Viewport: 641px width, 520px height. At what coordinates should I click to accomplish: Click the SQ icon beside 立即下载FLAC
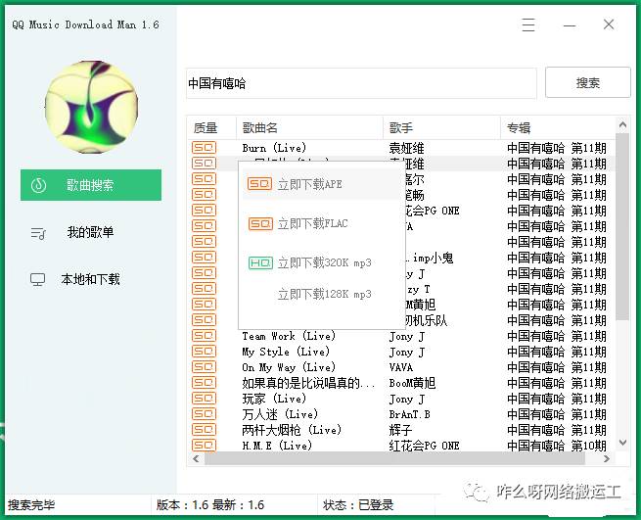coord(260,223)
